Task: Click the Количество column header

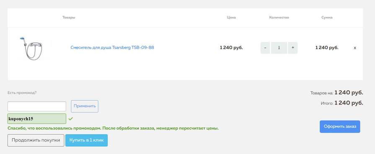Action: point(279,18)
